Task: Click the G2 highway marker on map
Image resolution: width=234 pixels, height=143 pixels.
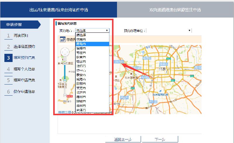Action: click(173, 80)
